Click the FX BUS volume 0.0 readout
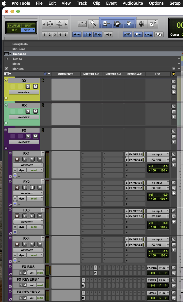 click(x=153, y=273)
